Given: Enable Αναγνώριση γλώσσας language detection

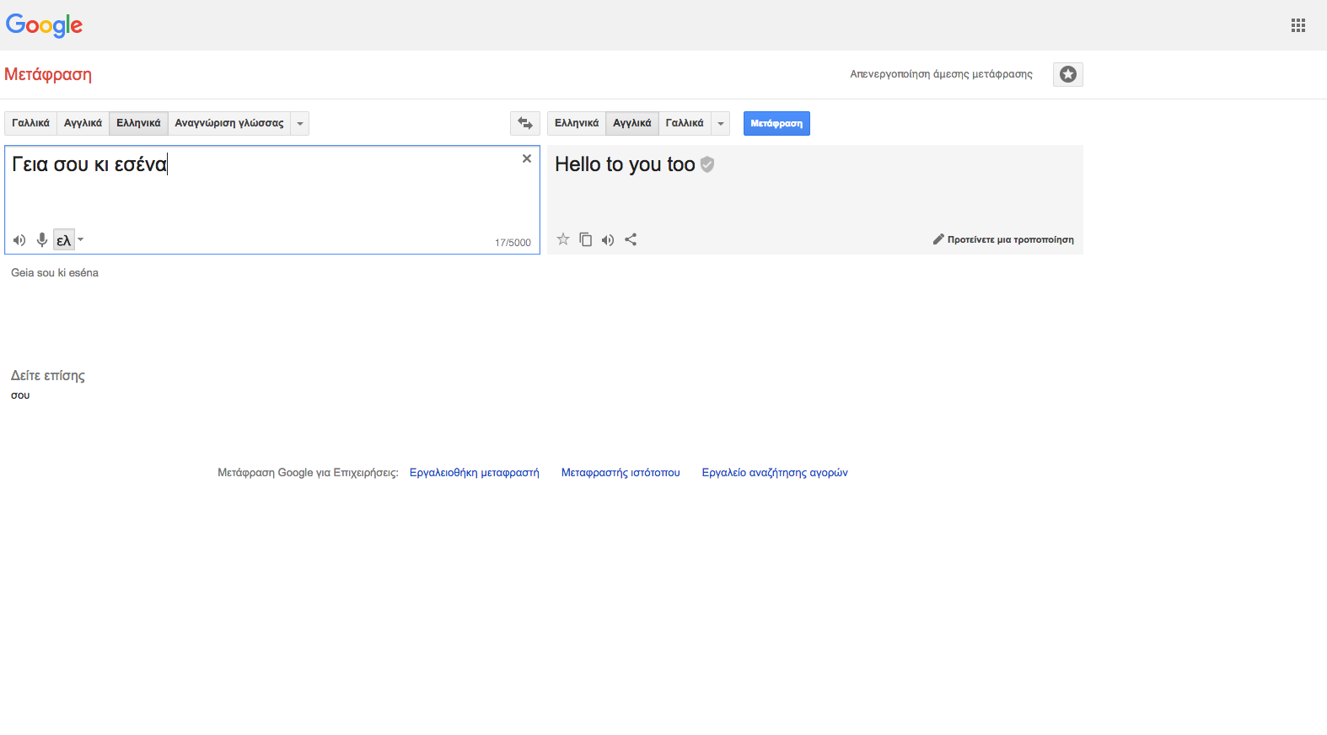Looking at the screenshot, I should [x=229, y=123].
